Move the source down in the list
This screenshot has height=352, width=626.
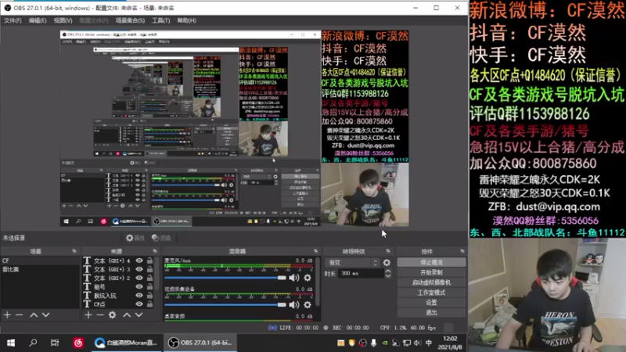point(139,315)
